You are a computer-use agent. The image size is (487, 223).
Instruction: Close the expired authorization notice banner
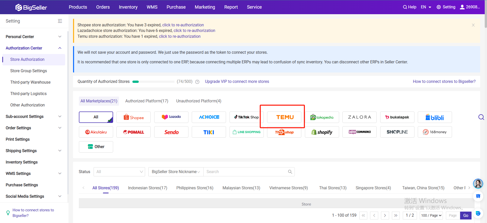(x=473, y=25)
